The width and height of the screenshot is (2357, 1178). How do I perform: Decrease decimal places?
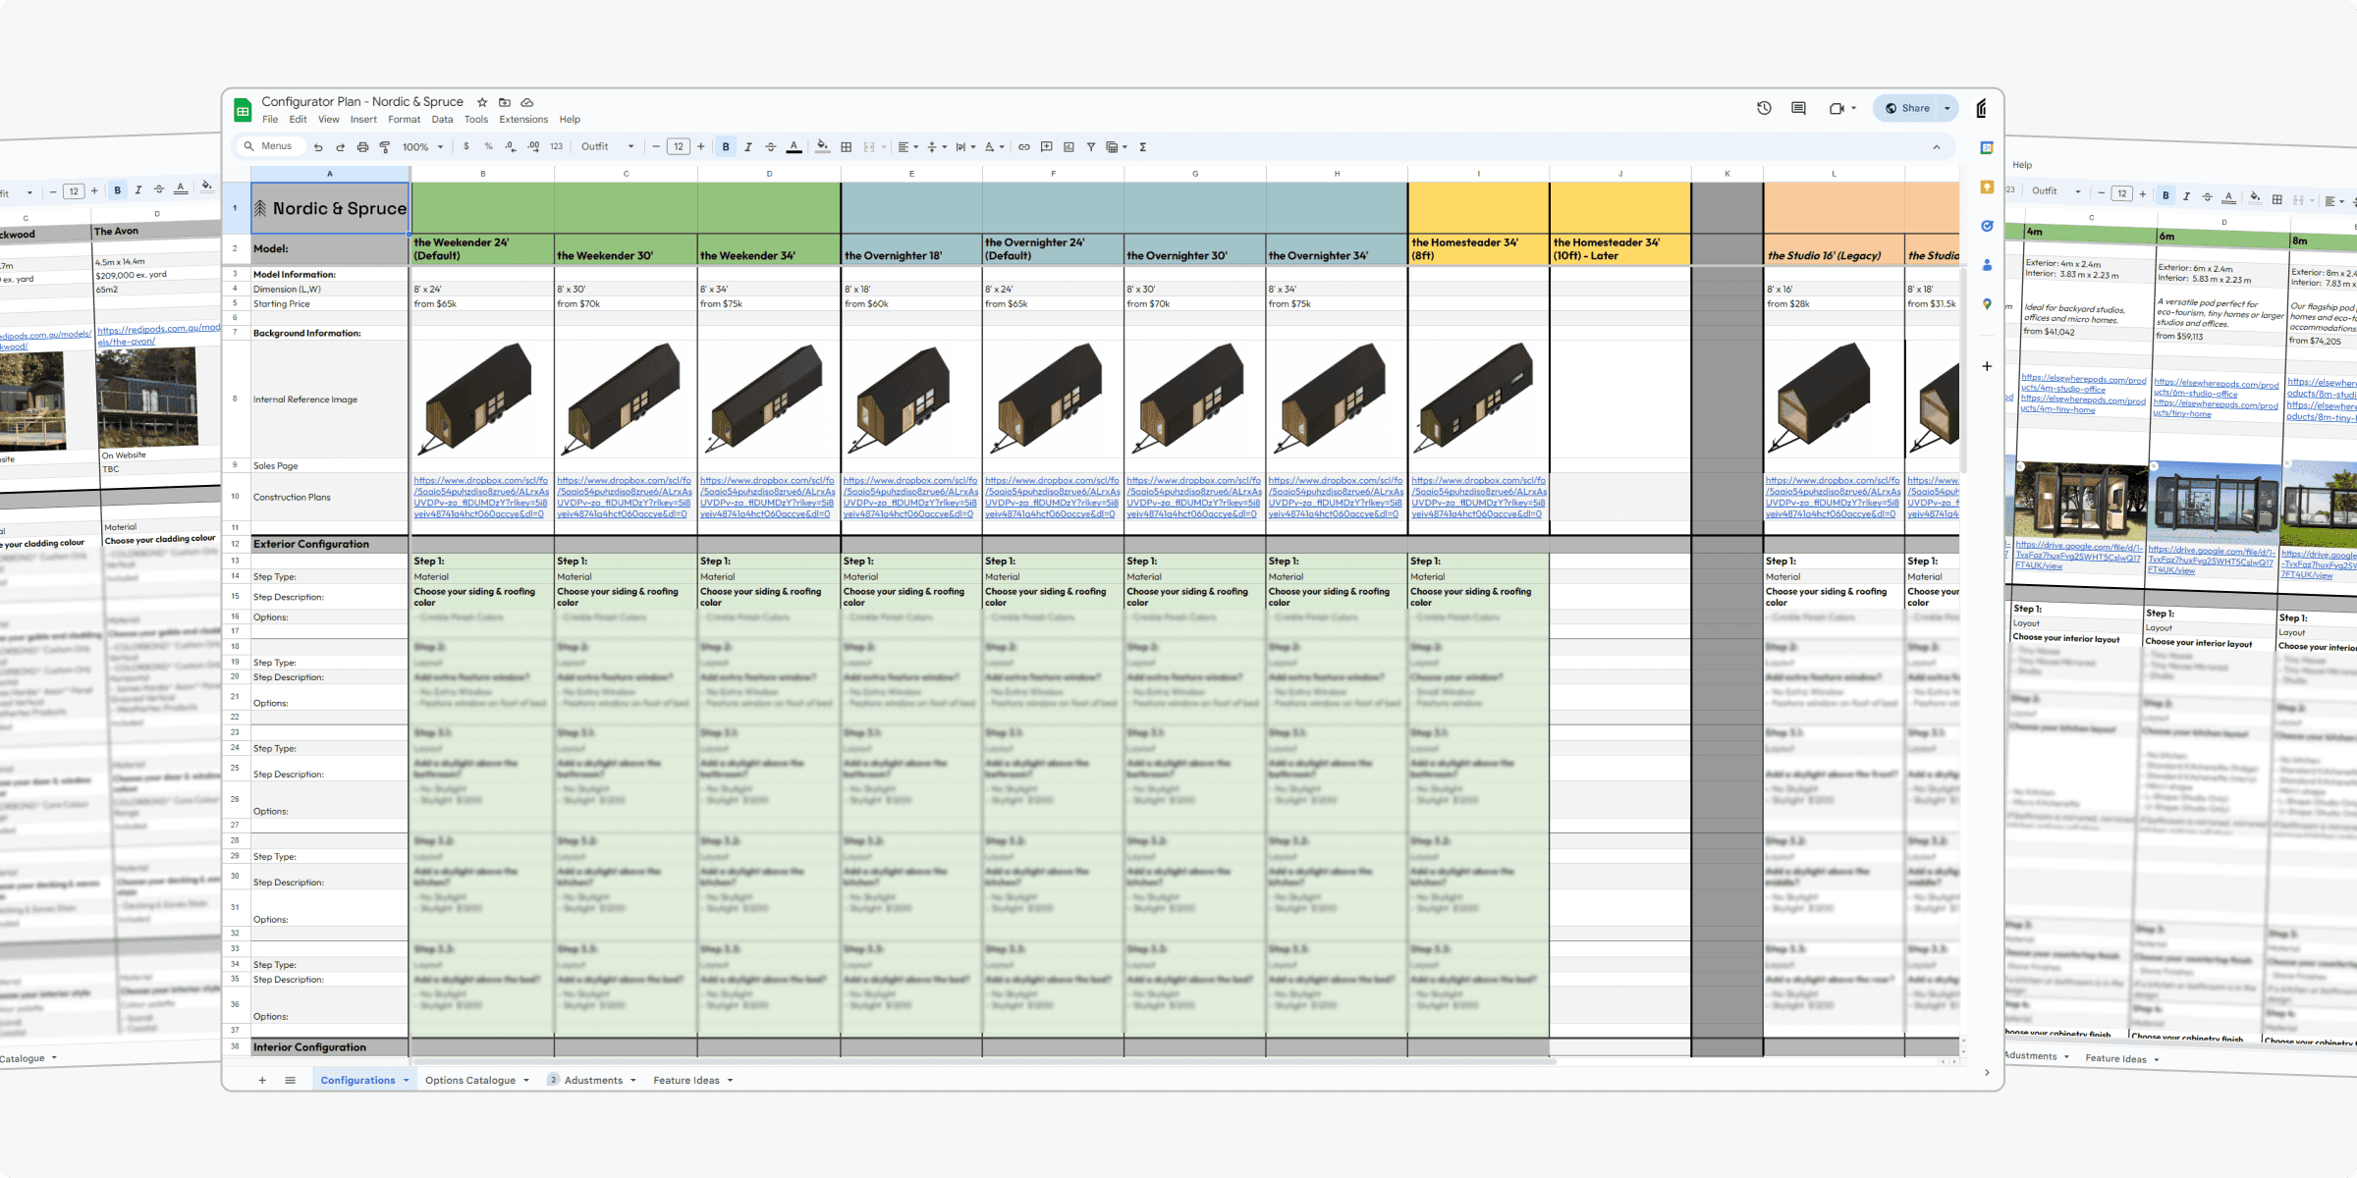(x=511, y=147)
